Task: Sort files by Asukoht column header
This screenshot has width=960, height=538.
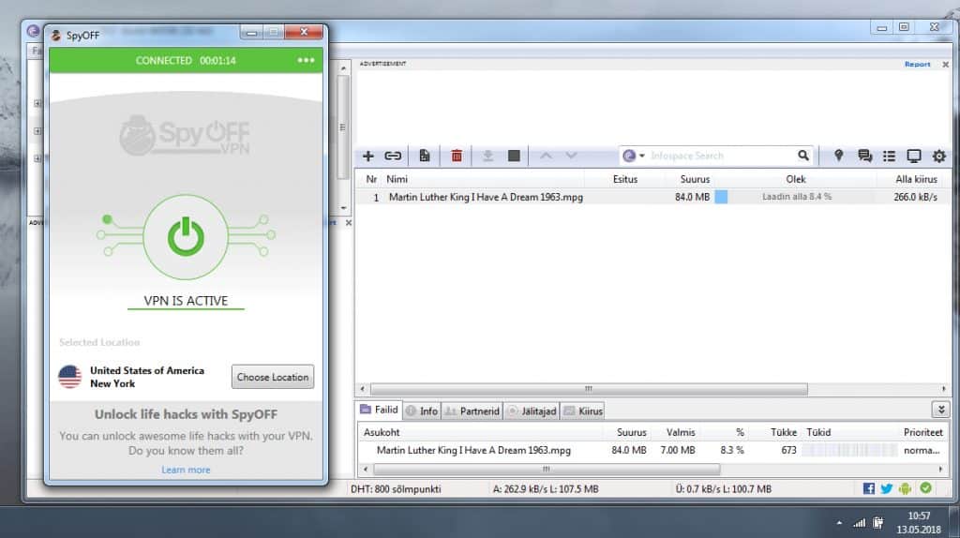Action: [382, 433]
